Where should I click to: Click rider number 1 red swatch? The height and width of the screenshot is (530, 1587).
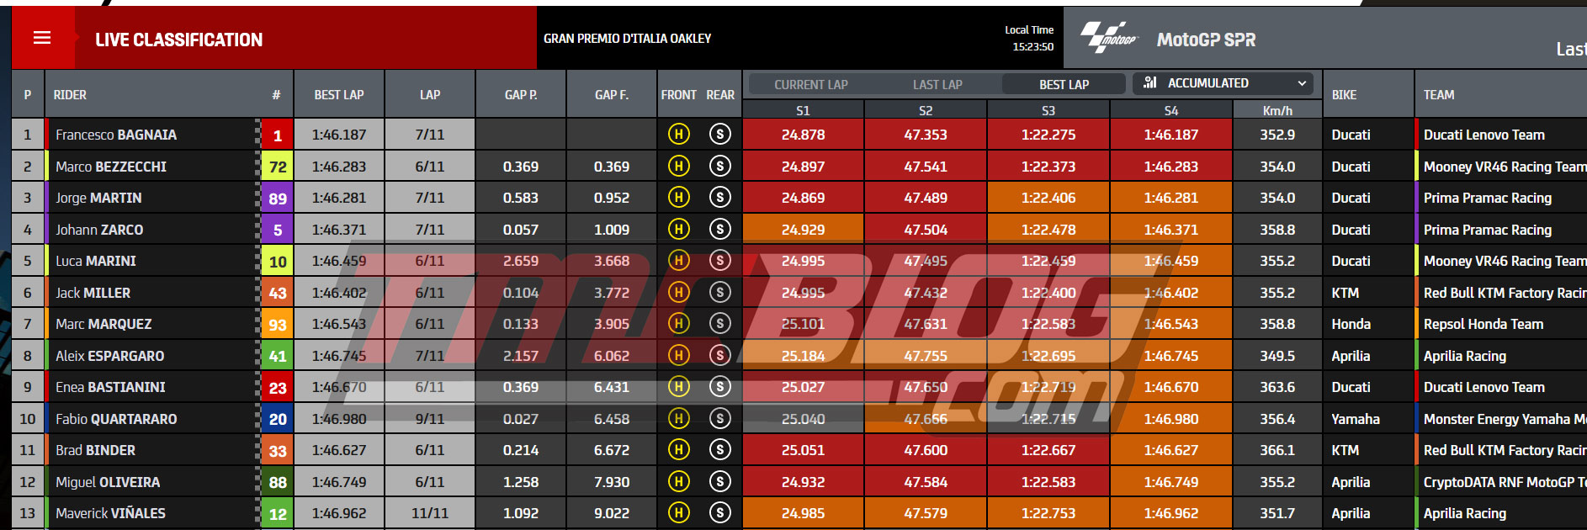pos(278,135)
